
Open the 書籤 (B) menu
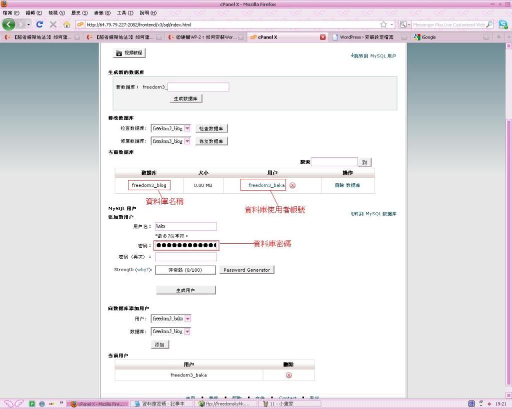102,12
